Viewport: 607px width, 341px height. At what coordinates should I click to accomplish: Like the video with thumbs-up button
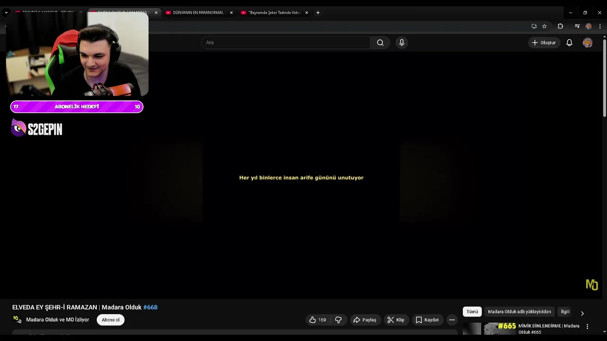[x=318, y=320]
